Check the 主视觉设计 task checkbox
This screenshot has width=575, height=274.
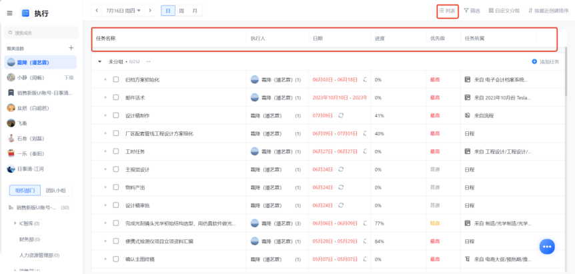pos(116,169)
